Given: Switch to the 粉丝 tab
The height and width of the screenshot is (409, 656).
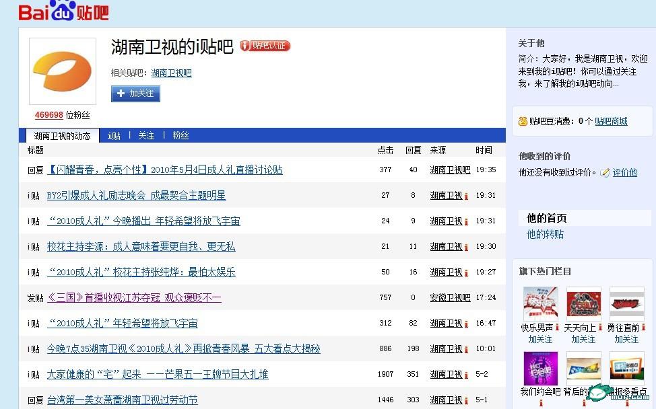Looking at the screenshot, I should coord(179,135).
